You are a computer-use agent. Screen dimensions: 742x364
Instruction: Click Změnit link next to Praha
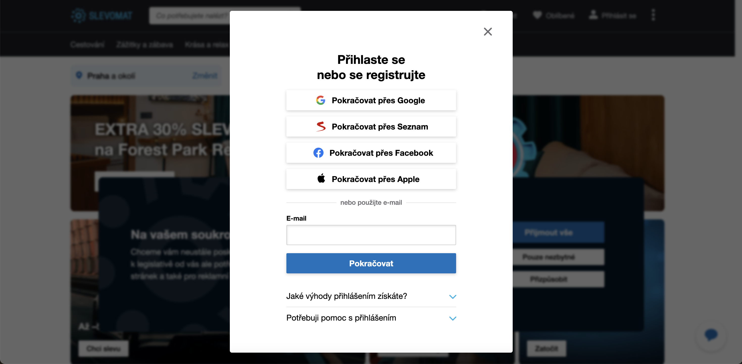click(205, 75)
